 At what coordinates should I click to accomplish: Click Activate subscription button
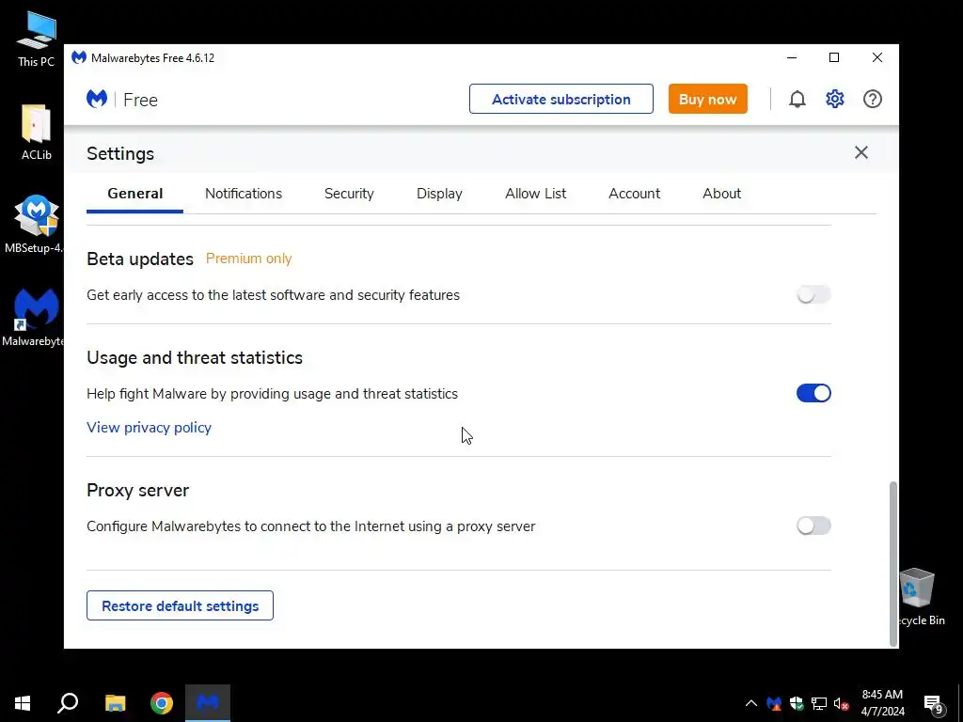(x=561, y=99)
